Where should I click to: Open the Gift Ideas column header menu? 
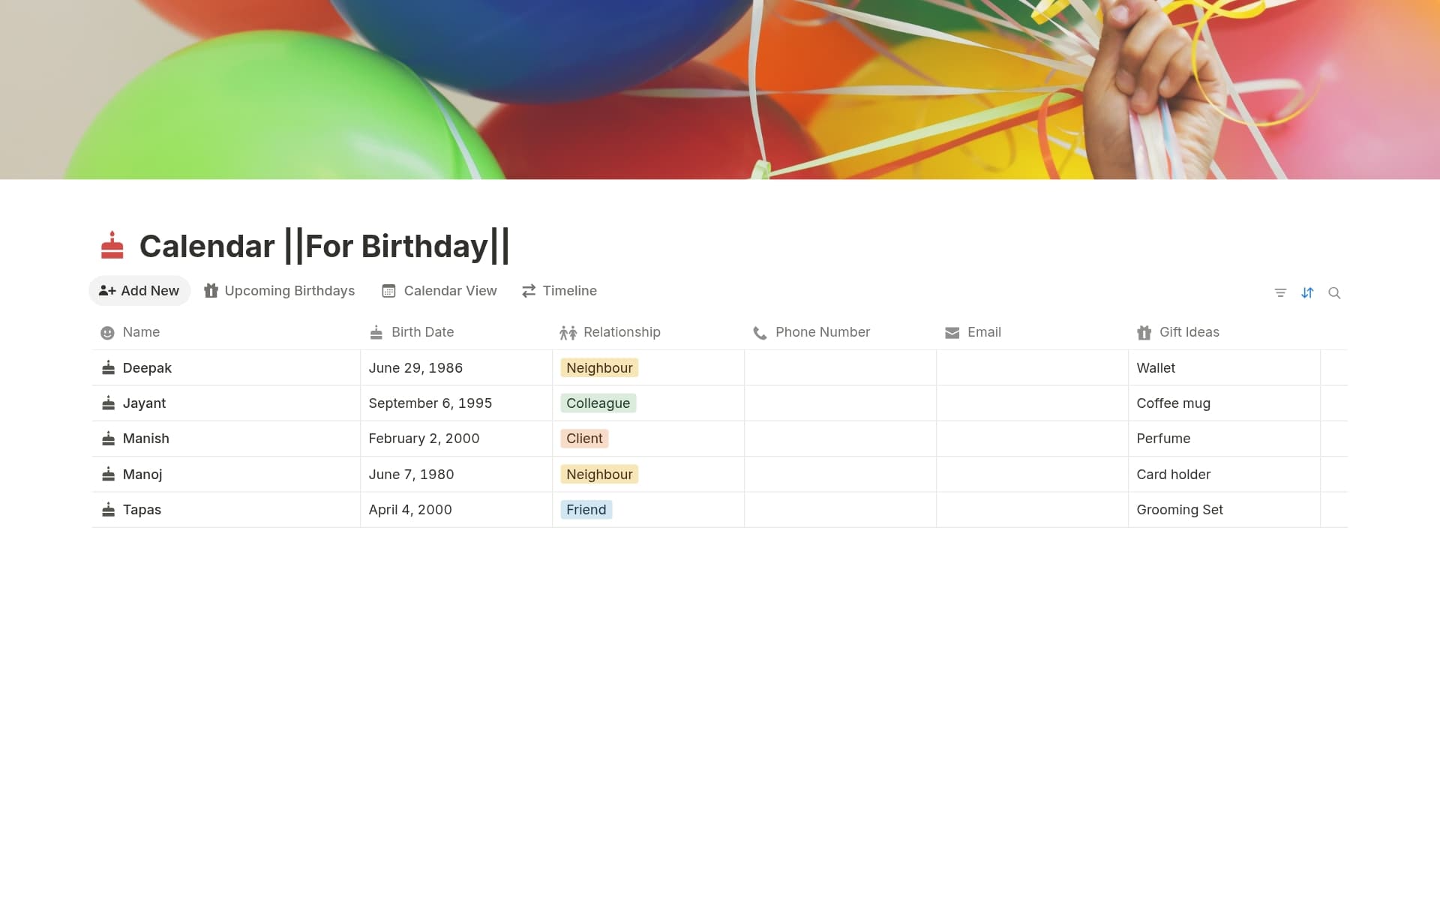pyautogui.click(x=1189, y=332)
